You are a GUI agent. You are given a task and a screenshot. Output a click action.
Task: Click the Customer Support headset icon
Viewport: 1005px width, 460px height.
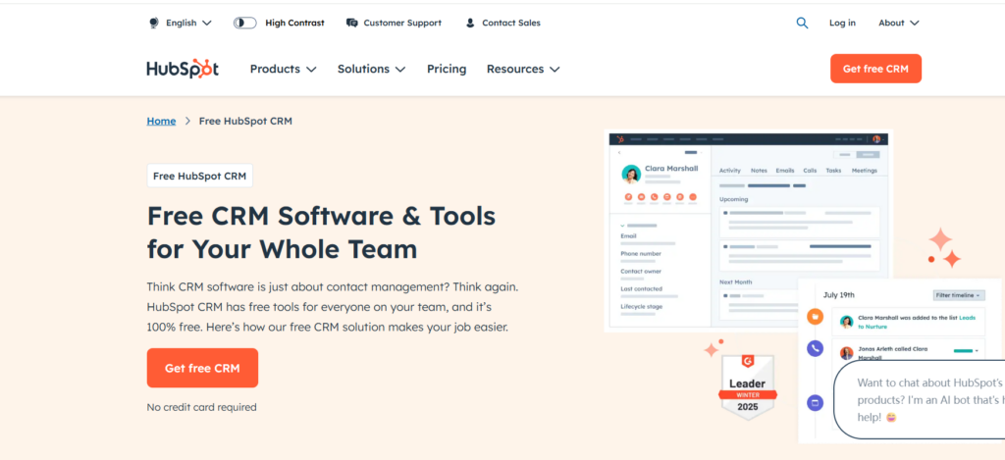click(349, 23)
